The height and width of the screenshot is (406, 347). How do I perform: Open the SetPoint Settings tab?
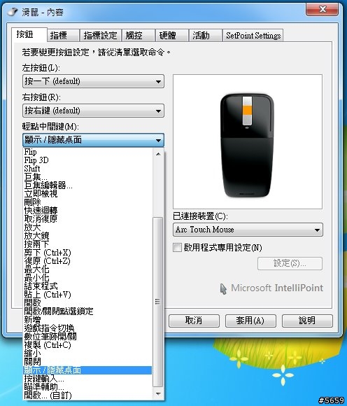[253, 35]
